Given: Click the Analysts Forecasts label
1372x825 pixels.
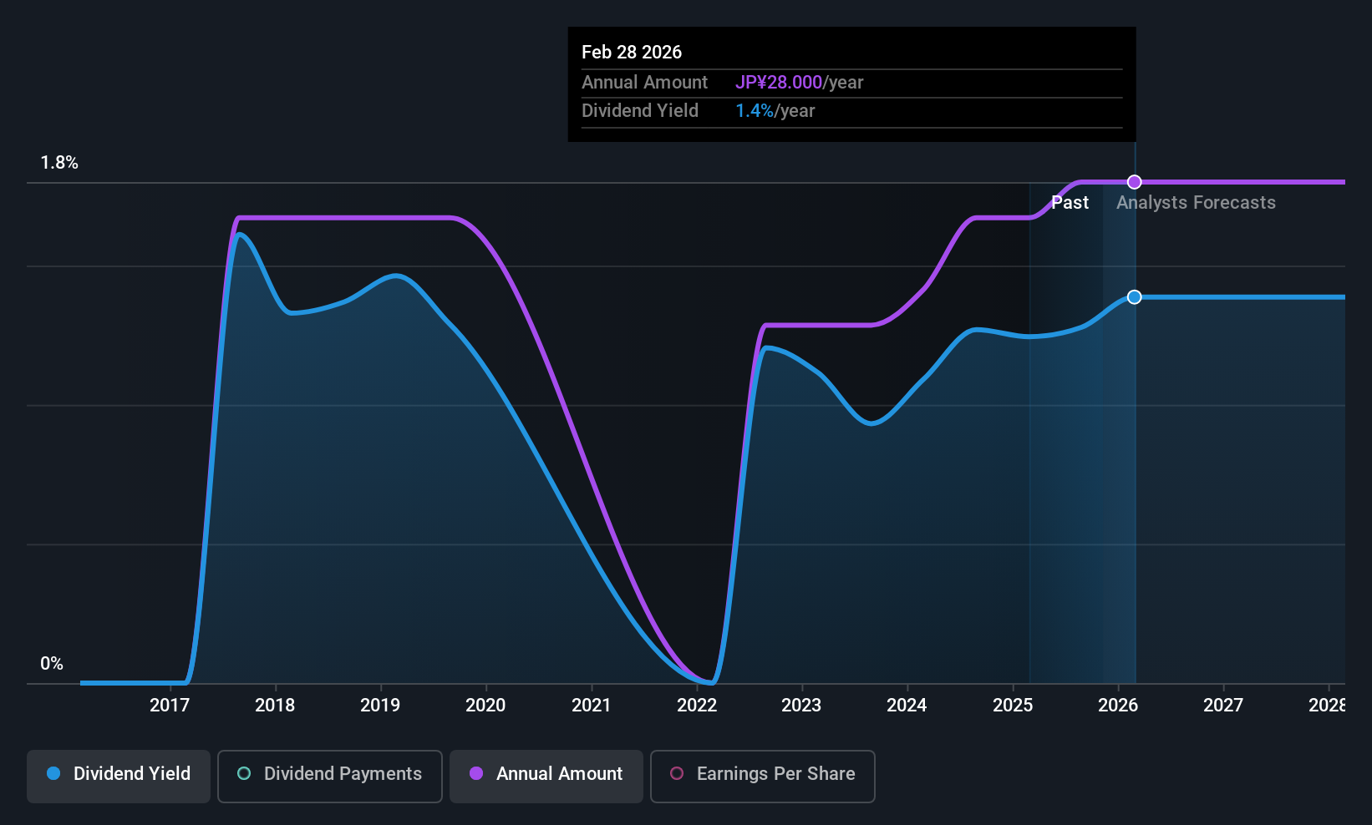Looking at the screenshot, I should 1196,203.
